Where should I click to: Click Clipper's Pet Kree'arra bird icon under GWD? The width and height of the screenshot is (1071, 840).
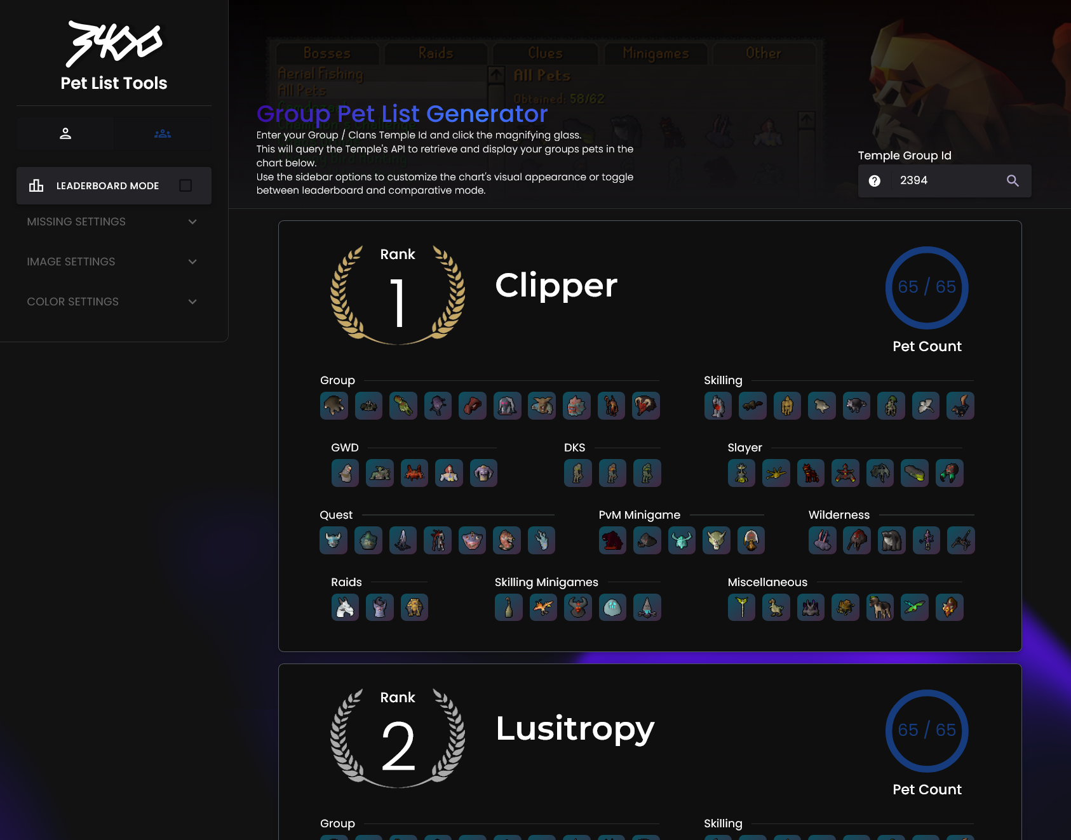[345, 473]
